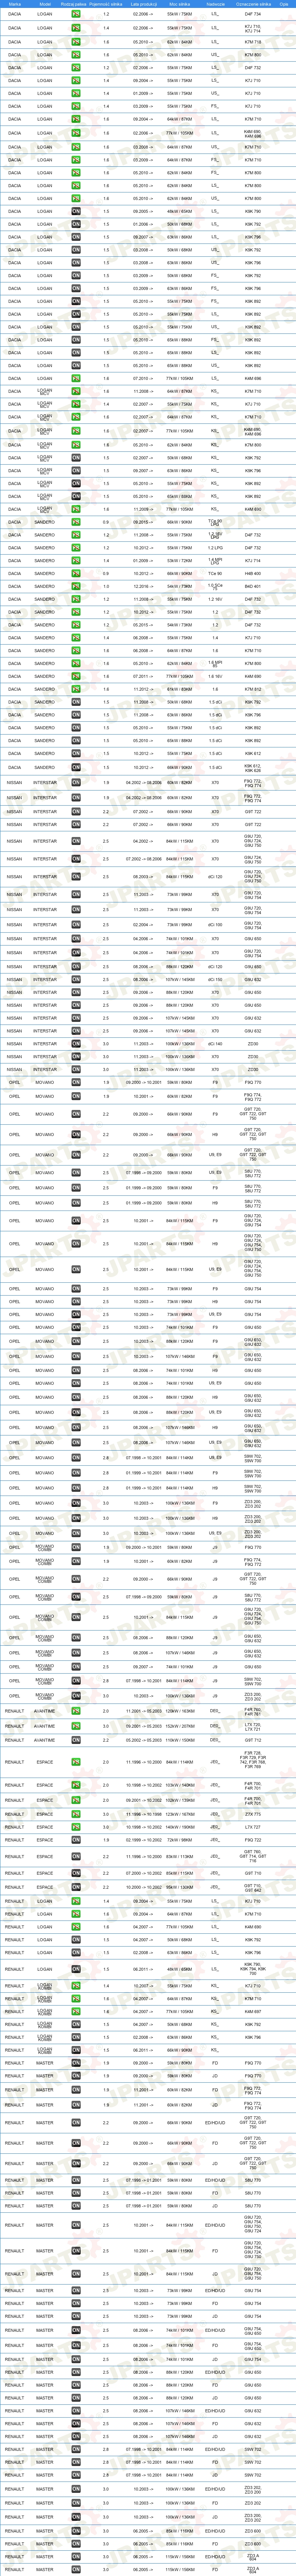Click petrol icon in Avantime F4R 760 row
This screenshot has height=2576, width=296.
tap(76, 1711)
